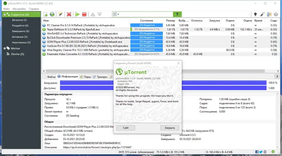Image resolution: width=282 pixels, height=156 pixels.
Task: Select Загрузка (2) in the sidebar
Action: click(19, 20)
